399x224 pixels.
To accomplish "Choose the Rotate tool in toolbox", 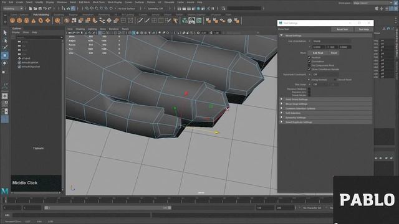I will [5, 63].
